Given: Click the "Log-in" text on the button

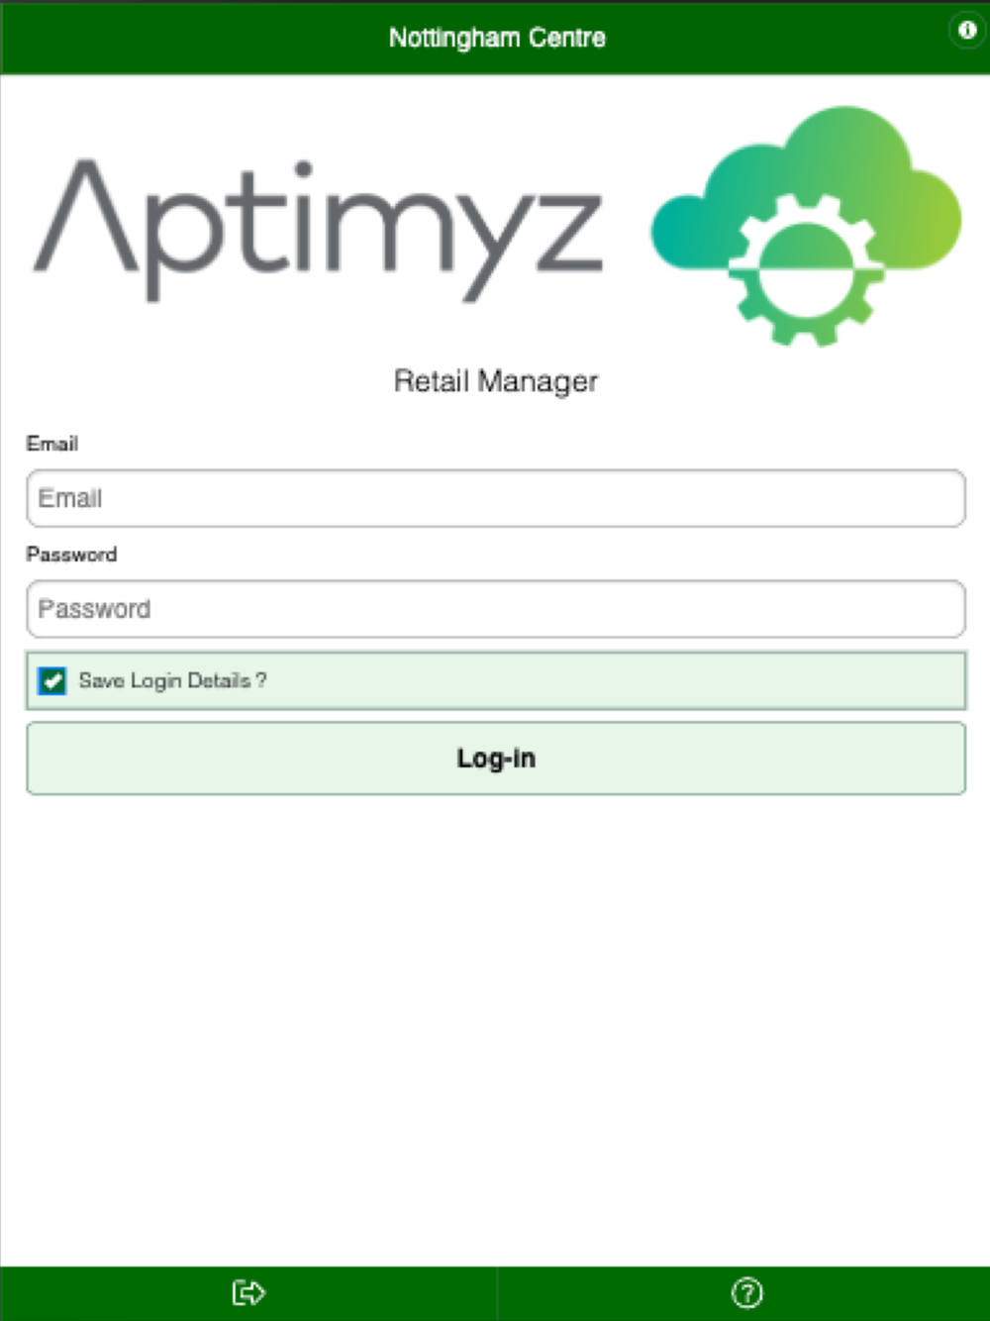Looking at the screenshot, I should pos(496,759).
